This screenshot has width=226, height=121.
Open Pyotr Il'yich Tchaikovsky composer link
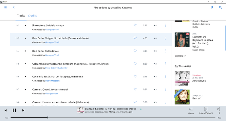pyautogui.click(x=56, y=68)
